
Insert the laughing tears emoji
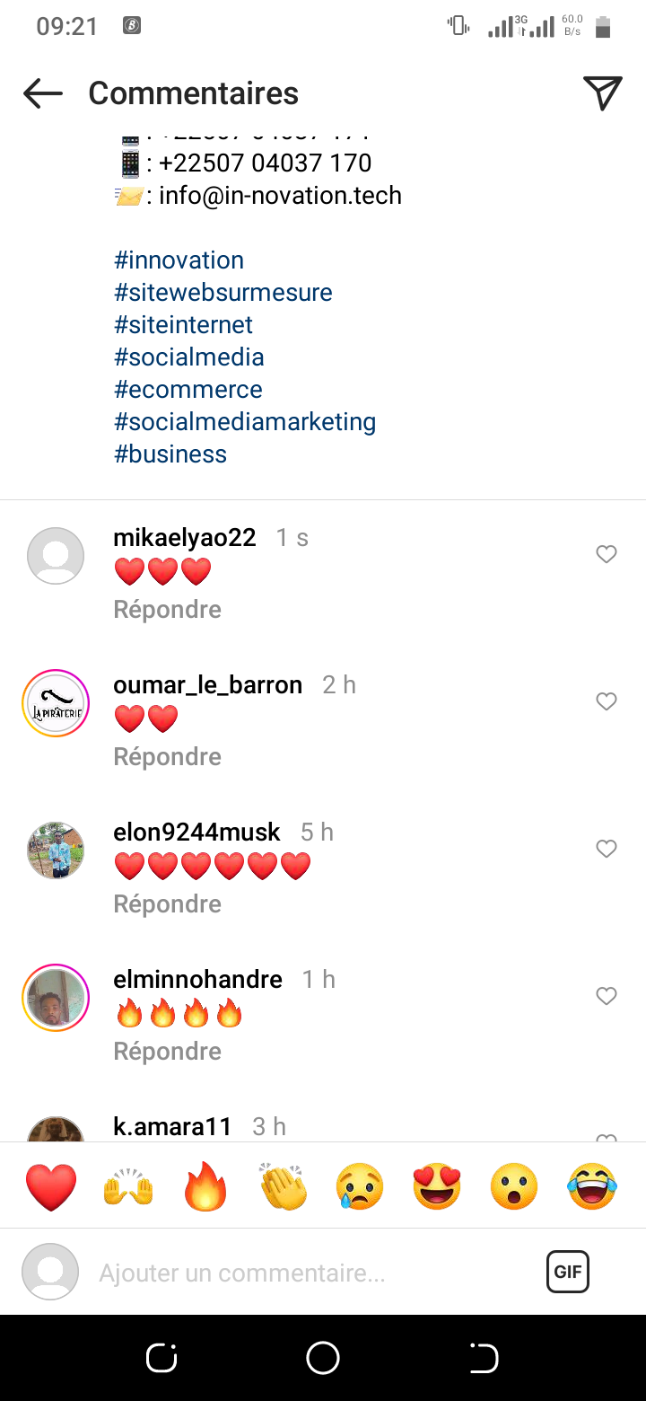(592, 1186)
